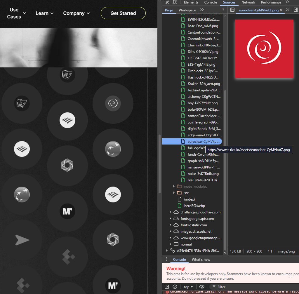This screenshot has height=294, width=299.
Task: Click the file navigator vertical scrollbar
Action: (x=225, y=170)
